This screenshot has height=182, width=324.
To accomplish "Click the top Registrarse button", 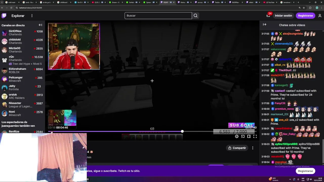I will point(305,16).
